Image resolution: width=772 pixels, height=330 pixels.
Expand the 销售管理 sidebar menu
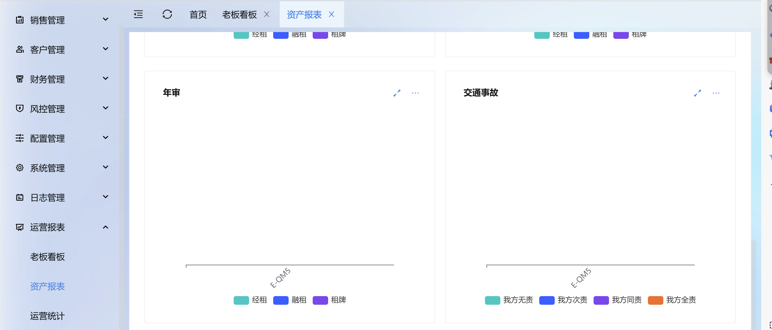coord(62,20)
